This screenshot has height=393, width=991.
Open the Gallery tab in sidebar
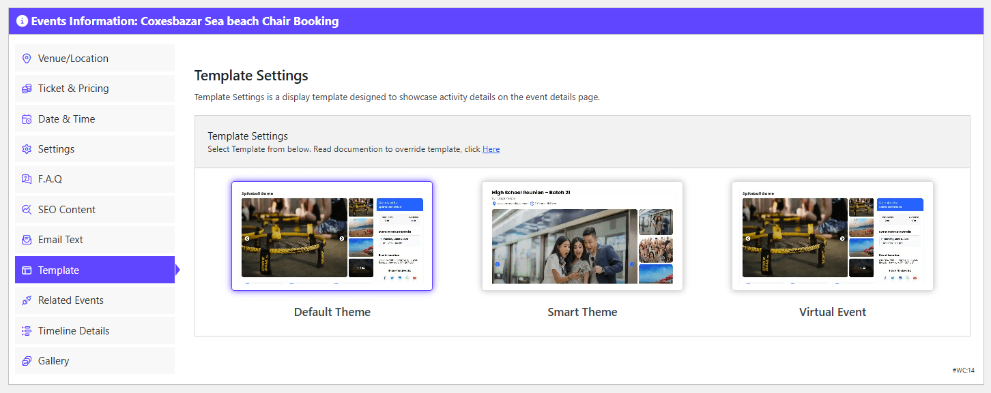[95, 361]
